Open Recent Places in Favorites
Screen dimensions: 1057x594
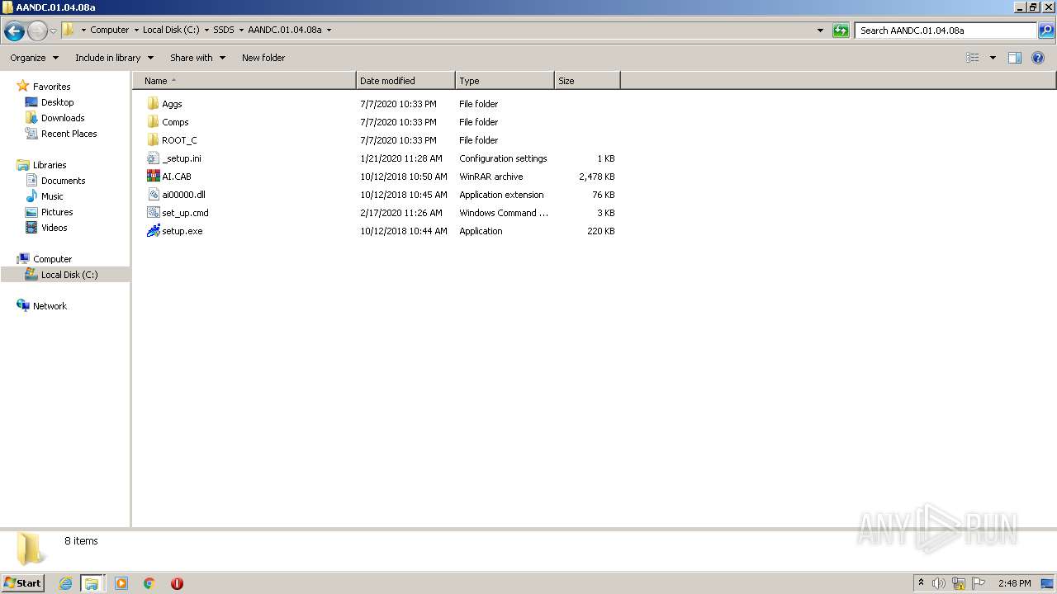click(x=69, y=134)
